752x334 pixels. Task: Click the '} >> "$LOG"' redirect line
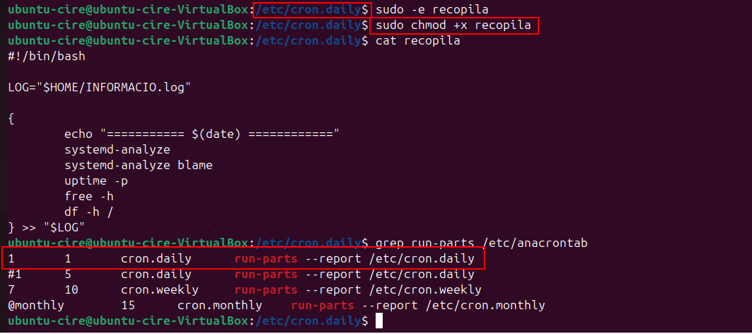click(x=47, y=227)
